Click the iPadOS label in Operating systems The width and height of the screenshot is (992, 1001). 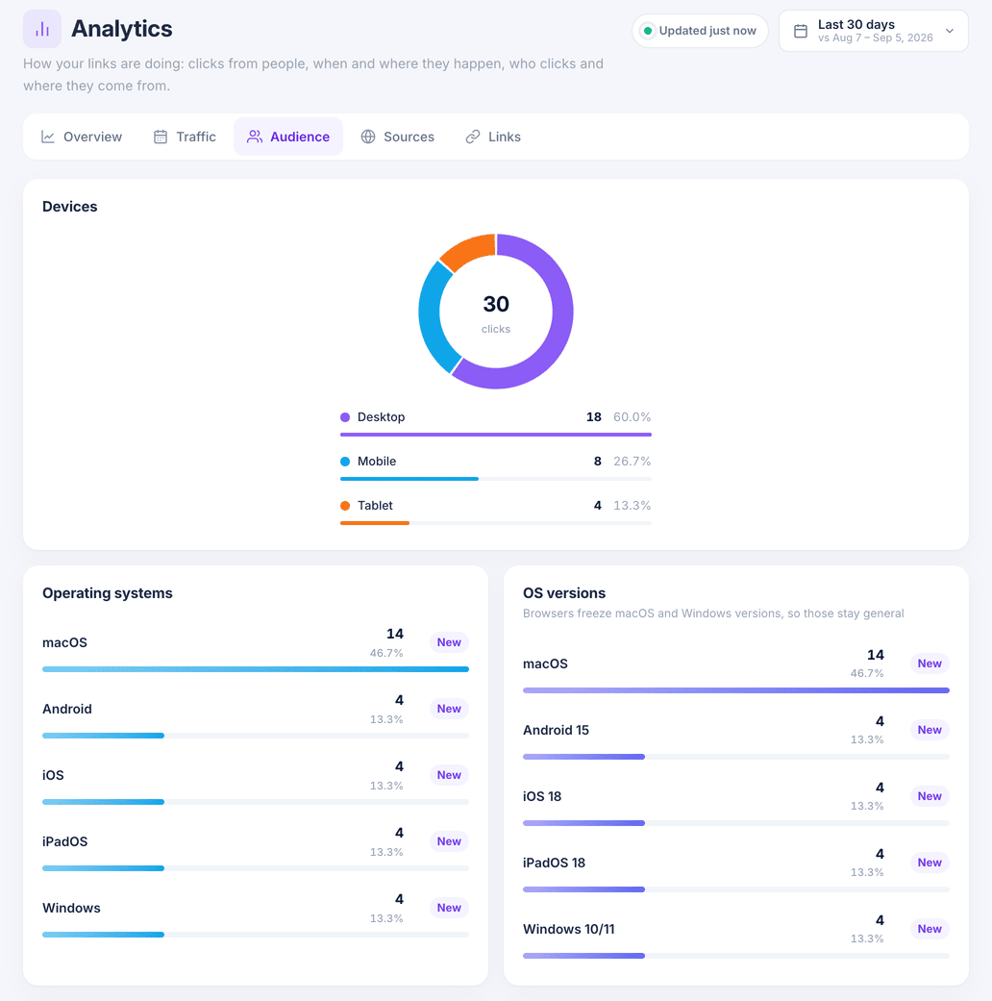click(x=65, y=841)
